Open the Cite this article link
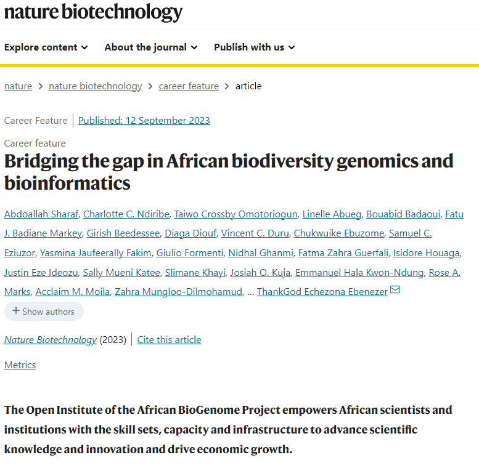479x468 pixels. pyautogui.click(x=169, y=340)
